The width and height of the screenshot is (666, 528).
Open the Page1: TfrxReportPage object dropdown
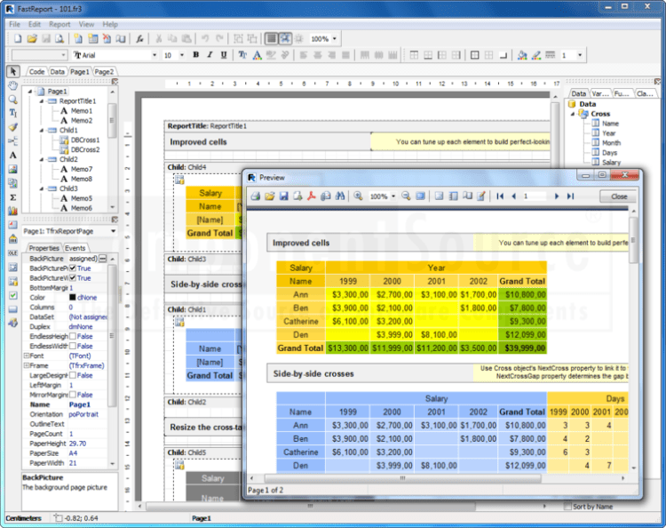113,231
